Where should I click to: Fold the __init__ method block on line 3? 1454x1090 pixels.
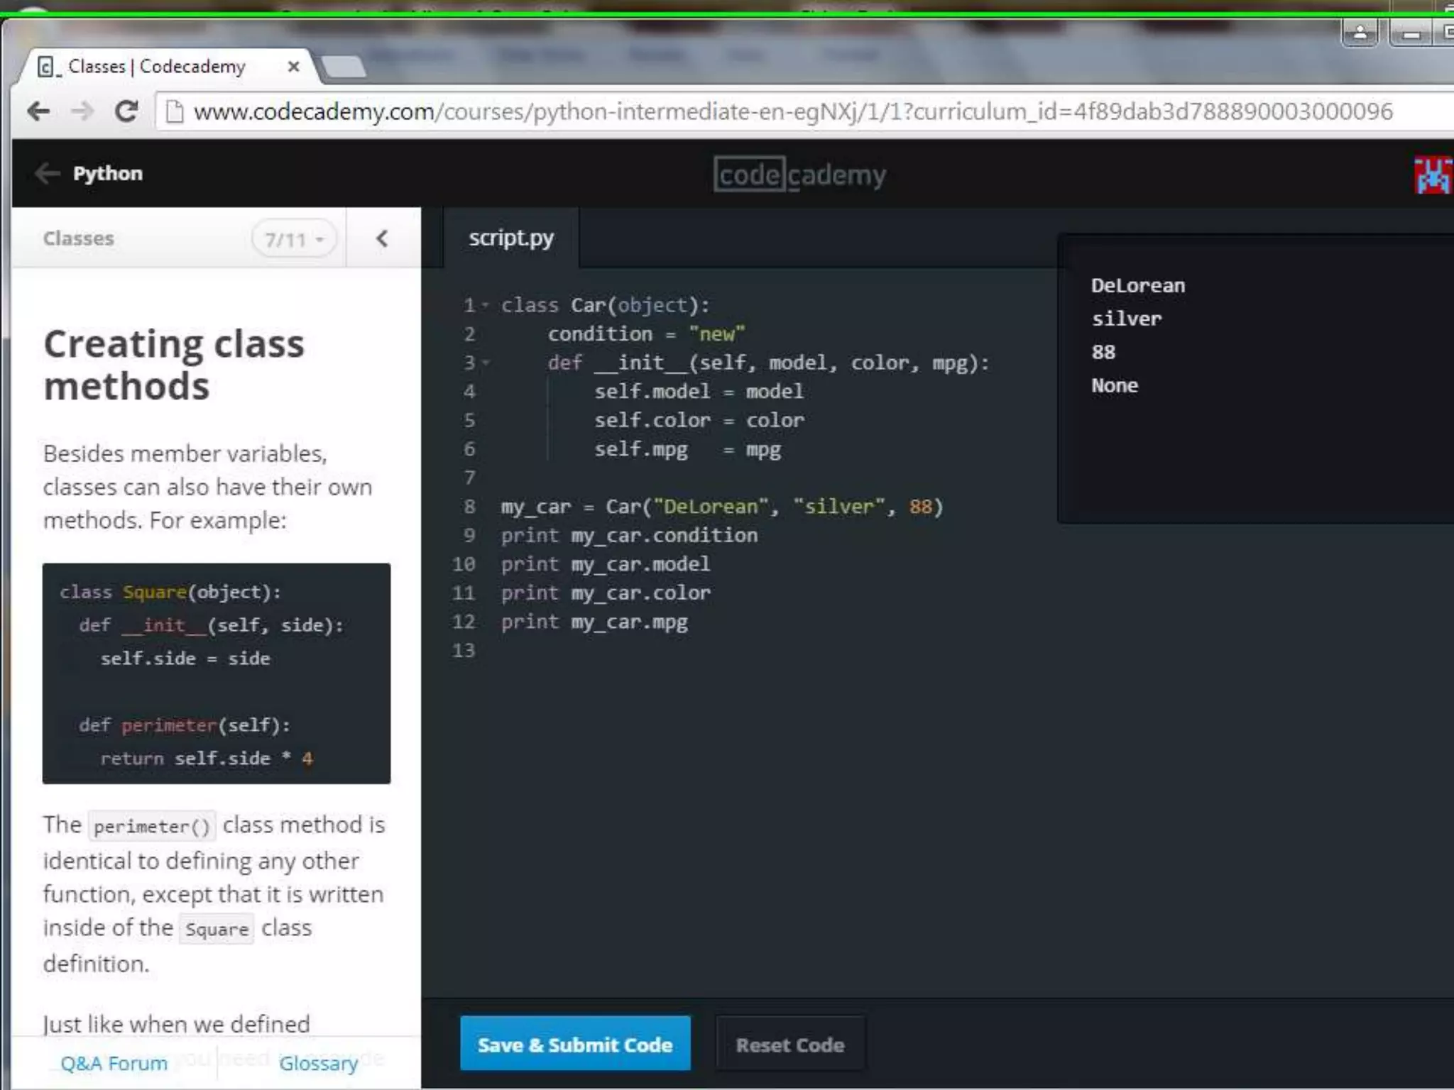(486, 363)
